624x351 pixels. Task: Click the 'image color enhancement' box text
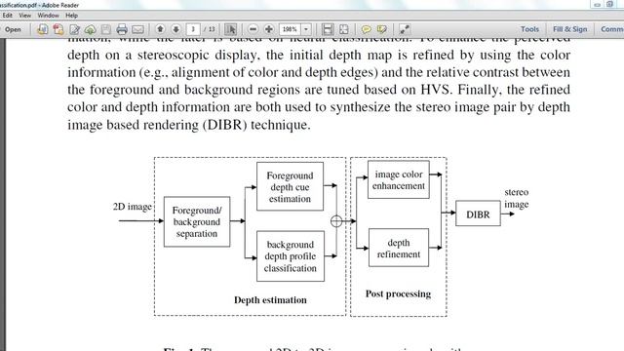pos(399,179)
